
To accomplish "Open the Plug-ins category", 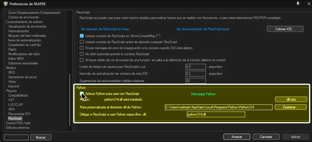I will [11, 91].
